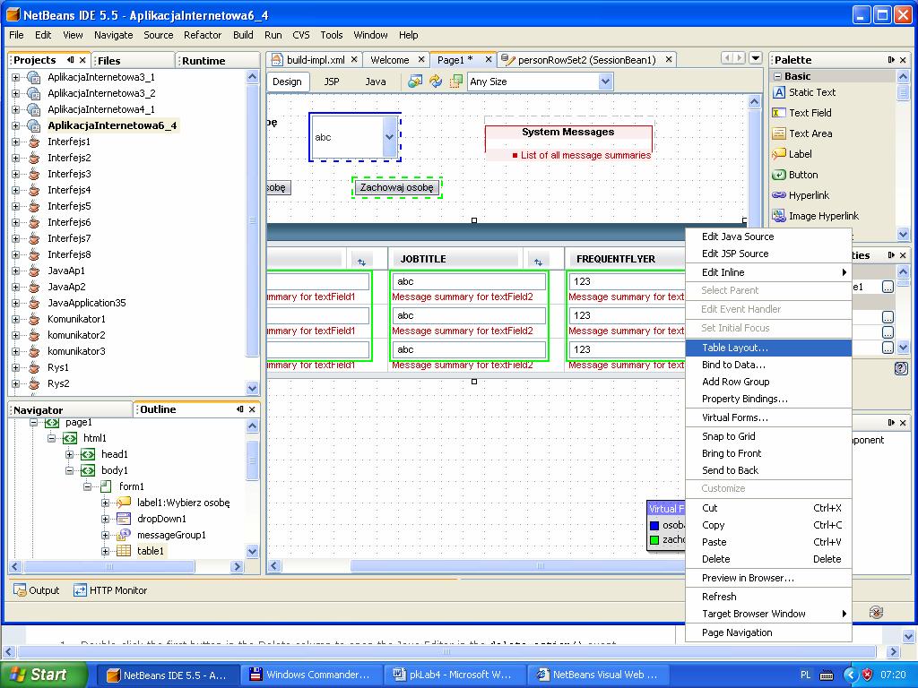Click the arrow of the abc drop-down component
This screenshot has height=688, width=918.
point(390,137)
